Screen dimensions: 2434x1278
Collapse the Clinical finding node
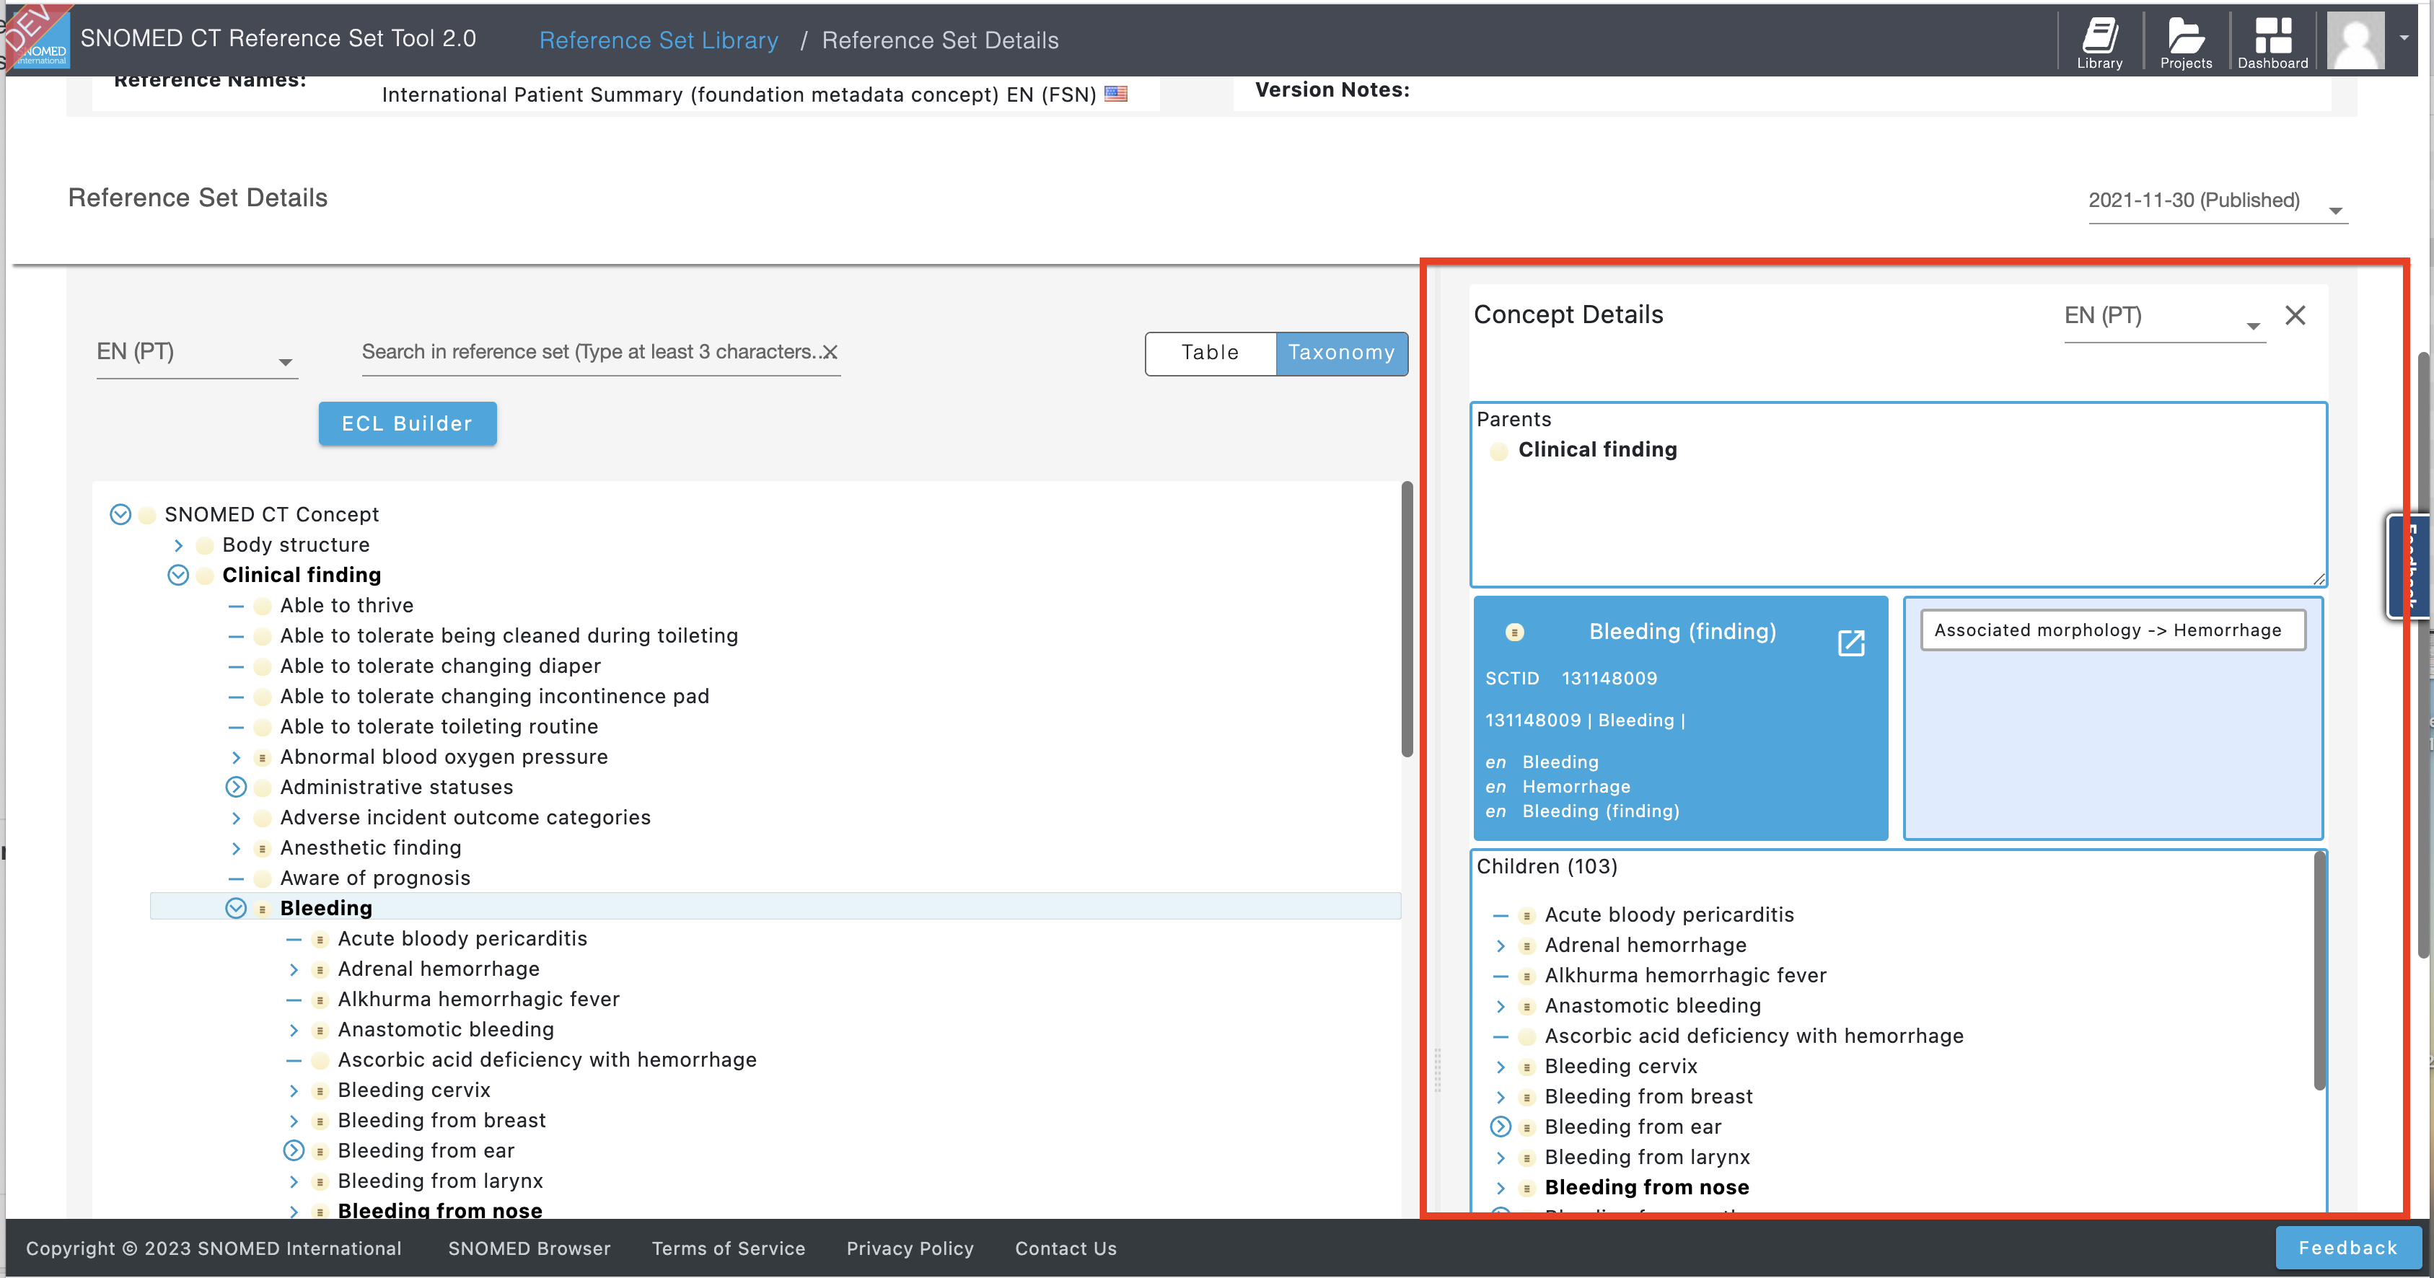(177, 576)
